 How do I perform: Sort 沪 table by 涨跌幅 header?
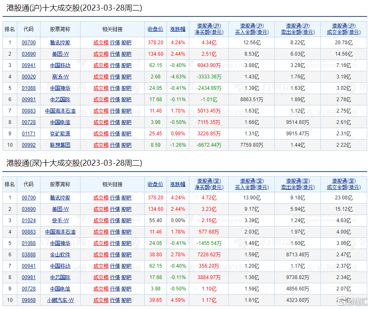click(x=178, y=29)
